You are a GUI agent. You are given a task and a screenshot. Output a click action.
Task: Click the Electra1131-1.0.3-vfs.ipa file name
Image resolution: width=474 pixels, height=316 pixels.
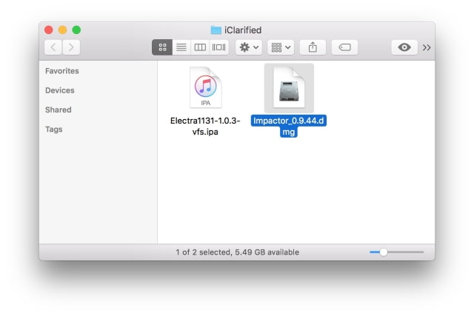click(205, 127)
